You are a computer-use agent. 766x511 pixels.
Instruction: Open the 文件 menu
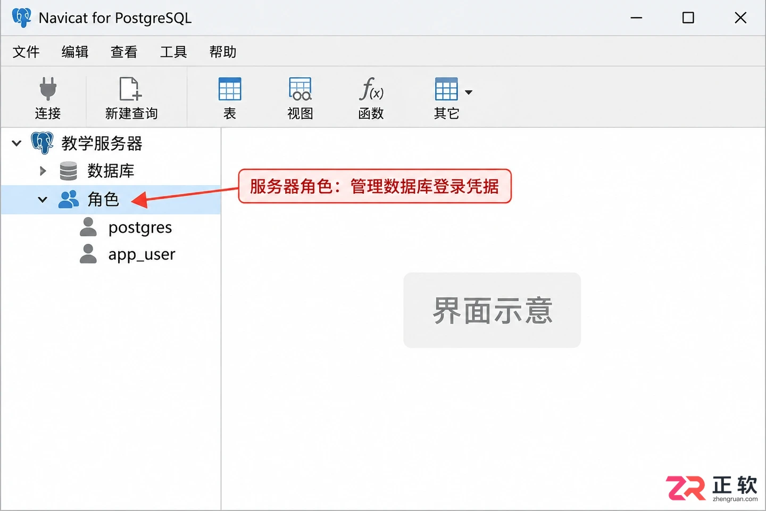[26, 52]
